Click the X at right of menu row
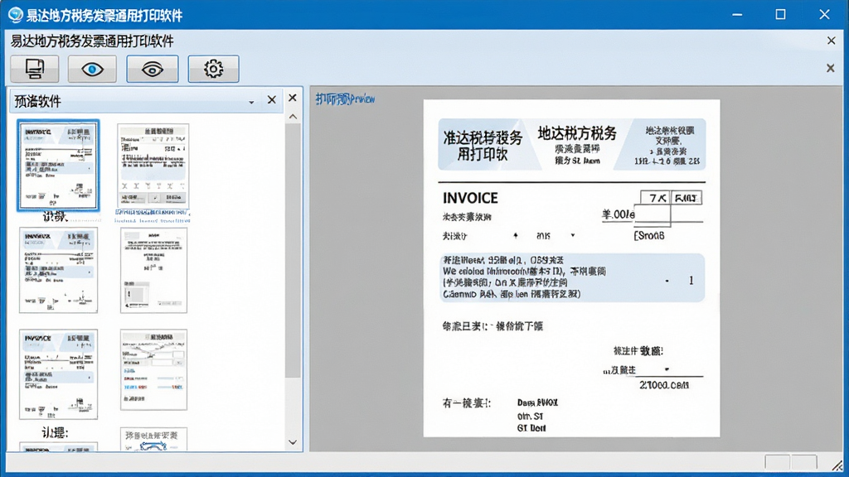This screenshot has height=477, width=849. (x=831, y=41)
